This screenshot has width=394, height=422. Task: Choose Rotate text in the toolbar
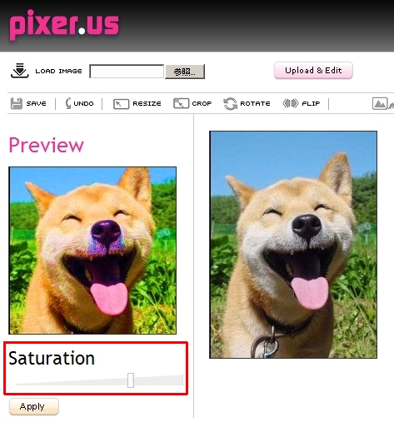(x=255, y=103)
